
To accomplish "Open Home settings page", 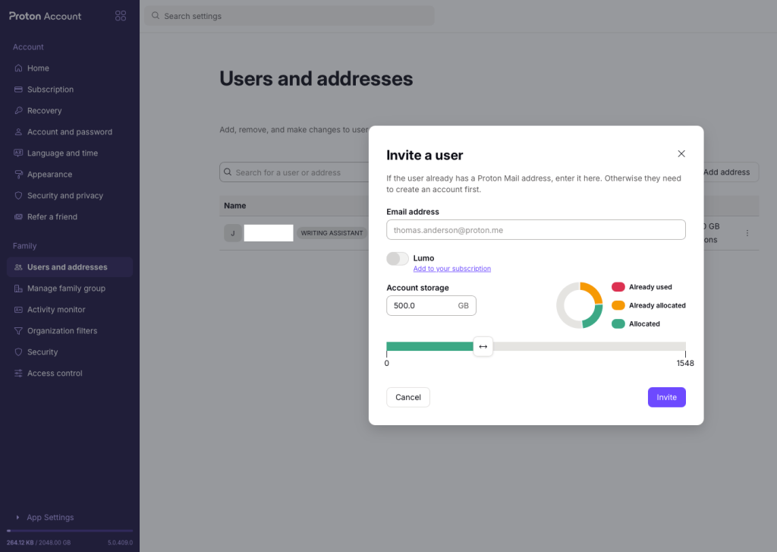I will tap(70, 68).
